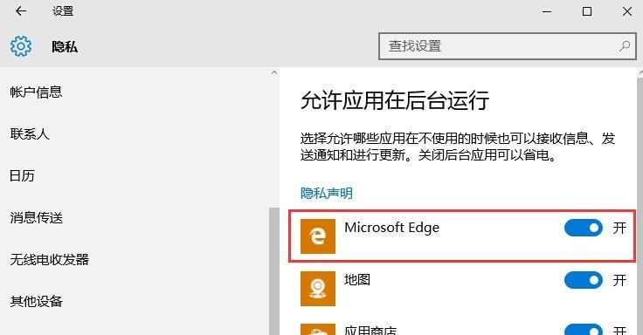The width and height of the screenshot is (643, 335).
Task: Turn off Microsoft Edge background toggle
Action: 583,228
